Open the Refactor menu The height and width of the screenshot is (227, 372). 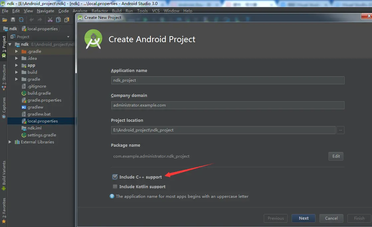tap(100, 11)
